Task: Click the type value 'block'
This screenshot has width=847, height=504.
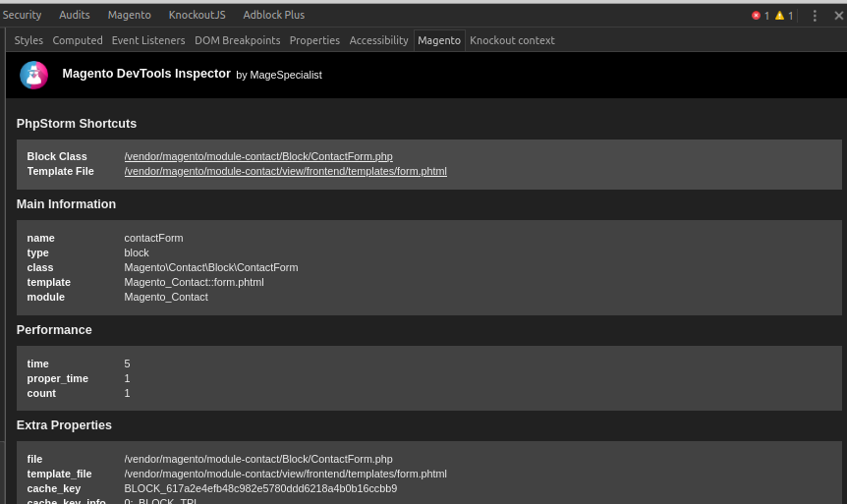Action: tap(137, 252)
